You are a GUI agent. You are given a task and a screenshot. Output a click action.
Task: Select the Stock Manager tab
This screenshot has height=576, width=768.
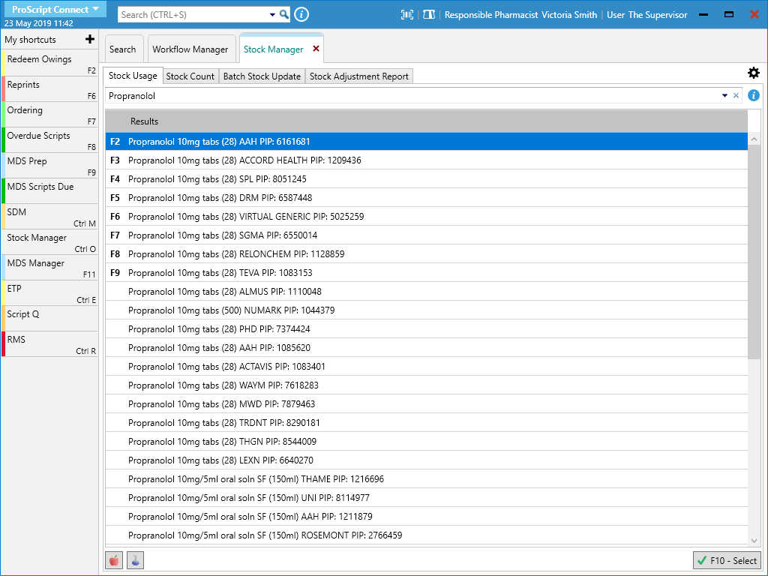point(273,49)
